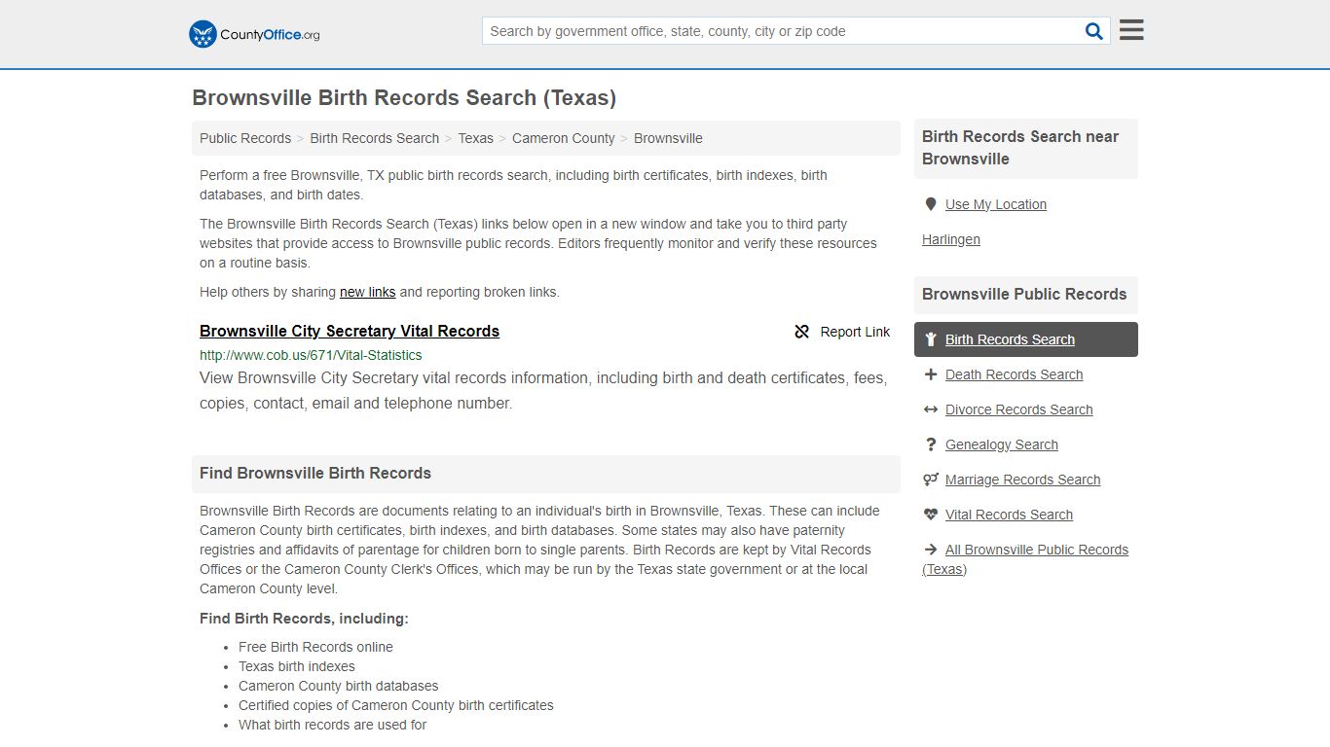The image size is (1330, 747).
Task: Click Find Birth Records, including: subheading
Action: [304, 619]
